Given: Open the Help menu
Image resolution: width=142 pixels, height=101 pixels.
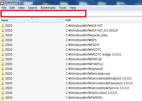Looking at the screenshot, I should [73, 8].
